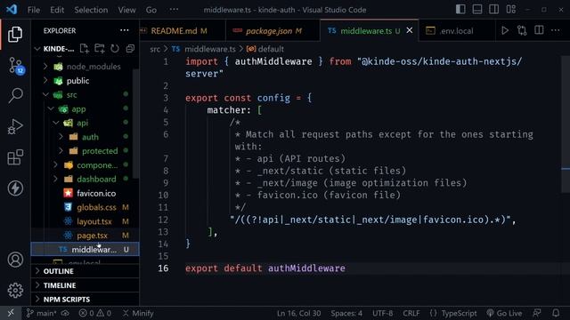Expand the OUTLINE section

(x=85, y=271)
